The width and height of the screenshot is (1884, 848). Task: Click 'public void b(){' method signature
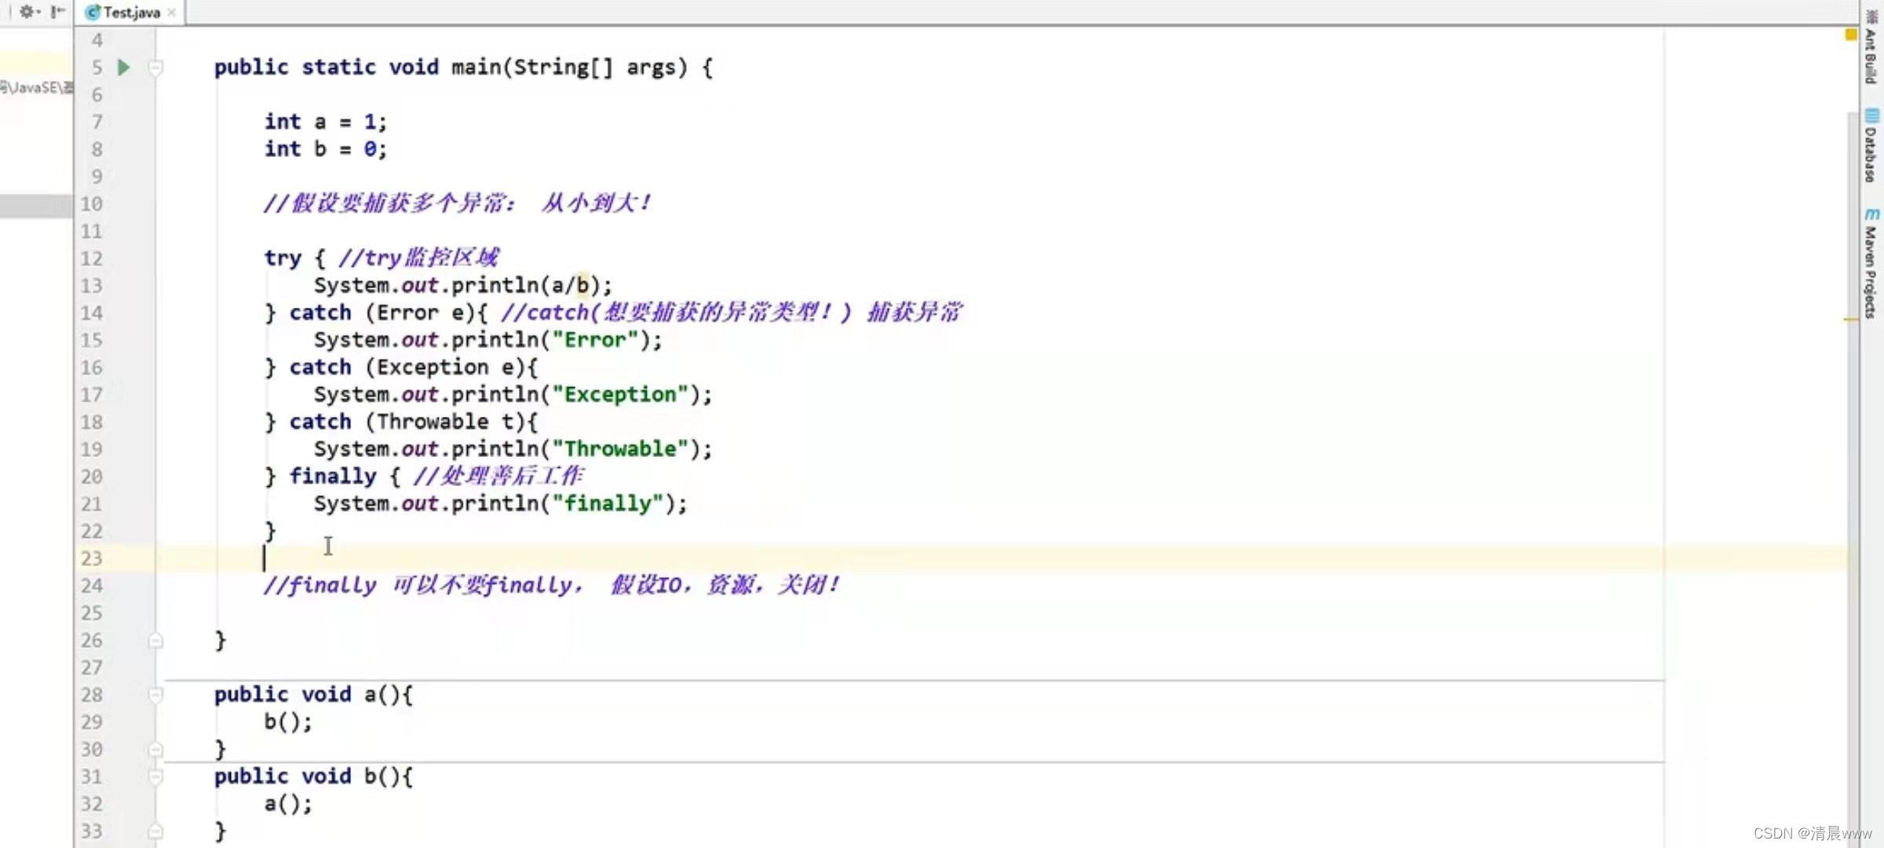[x=314, y=777]
